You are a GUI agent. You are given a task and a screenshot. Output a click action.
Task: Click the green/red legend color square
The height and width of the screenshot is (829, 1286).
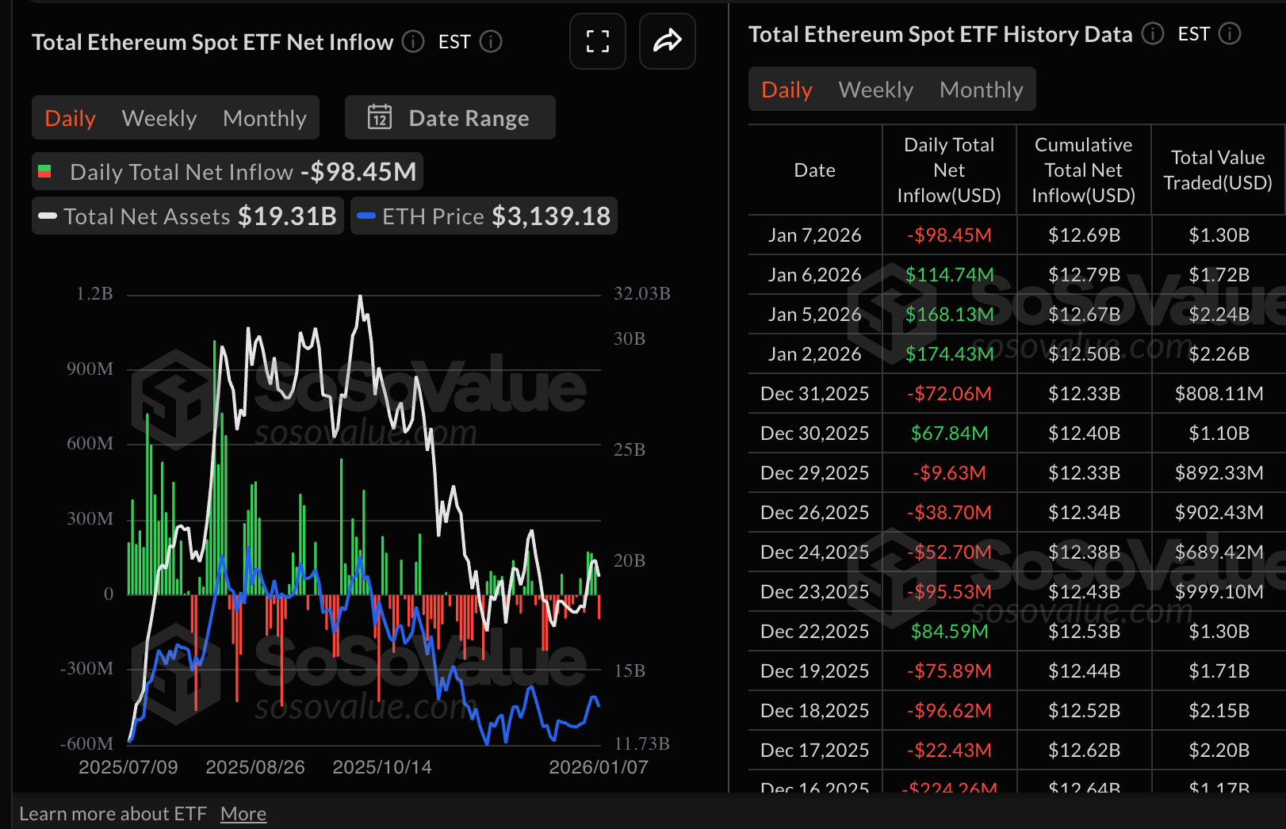(45, 171)
